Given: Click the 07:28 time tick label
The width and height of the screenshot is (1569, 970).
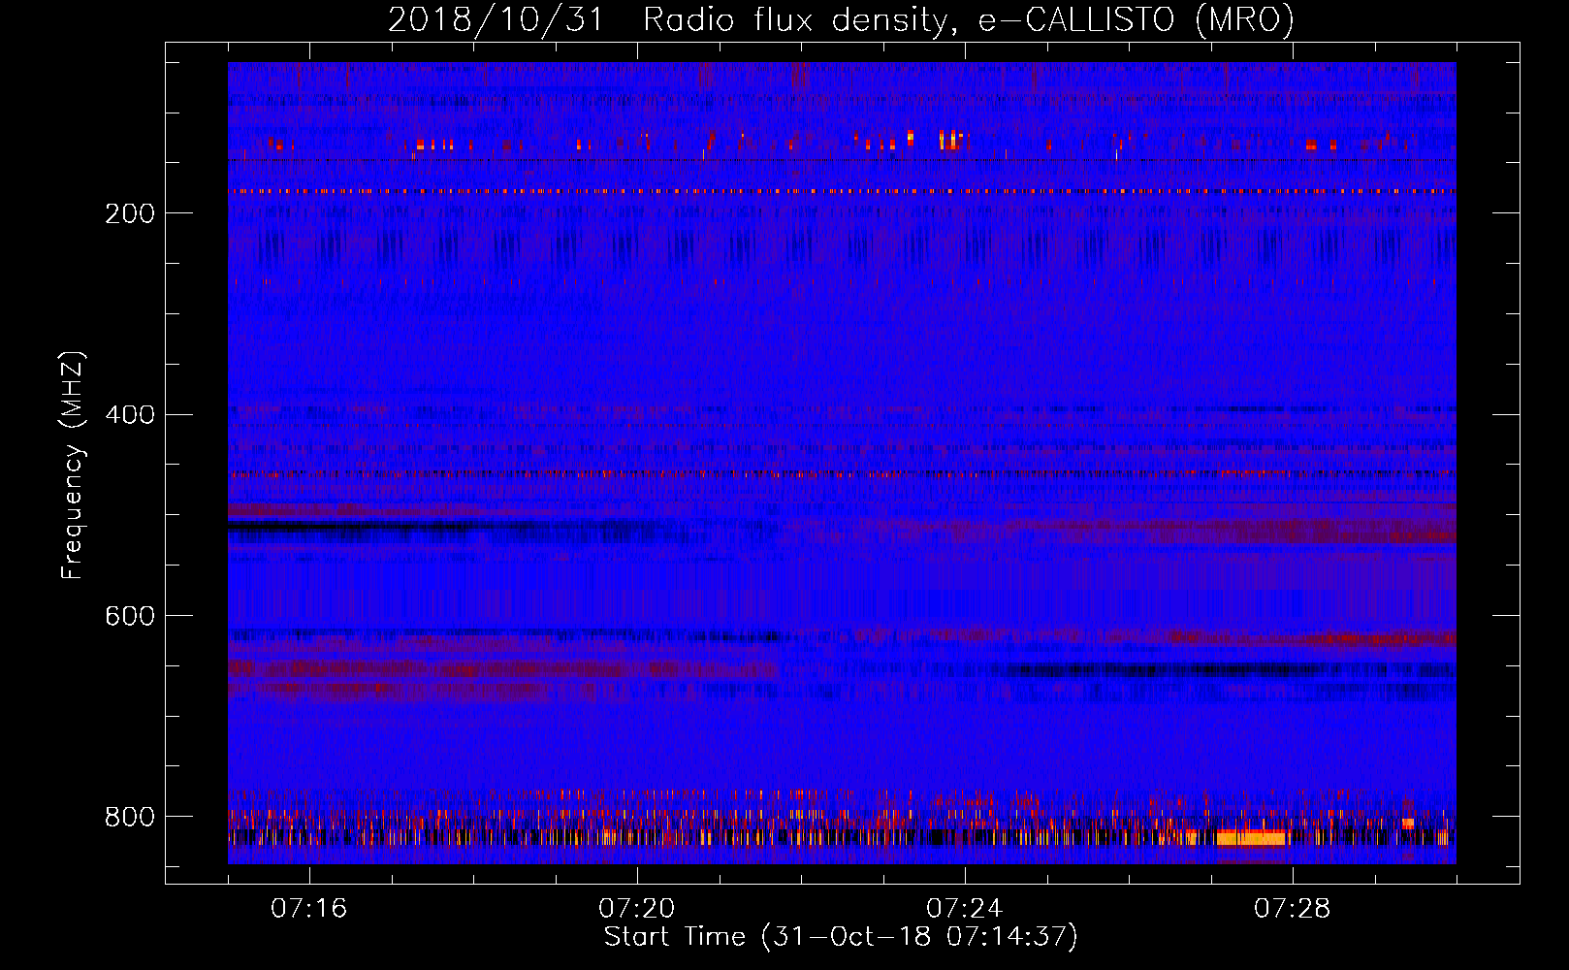Looking at the screenshot, I should pyautogui.click(x=1293, y=909).
